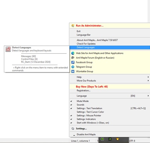150x143 pixels.
Task: Click the VKontakte icon in the menu
Action: tap(73, 71)
